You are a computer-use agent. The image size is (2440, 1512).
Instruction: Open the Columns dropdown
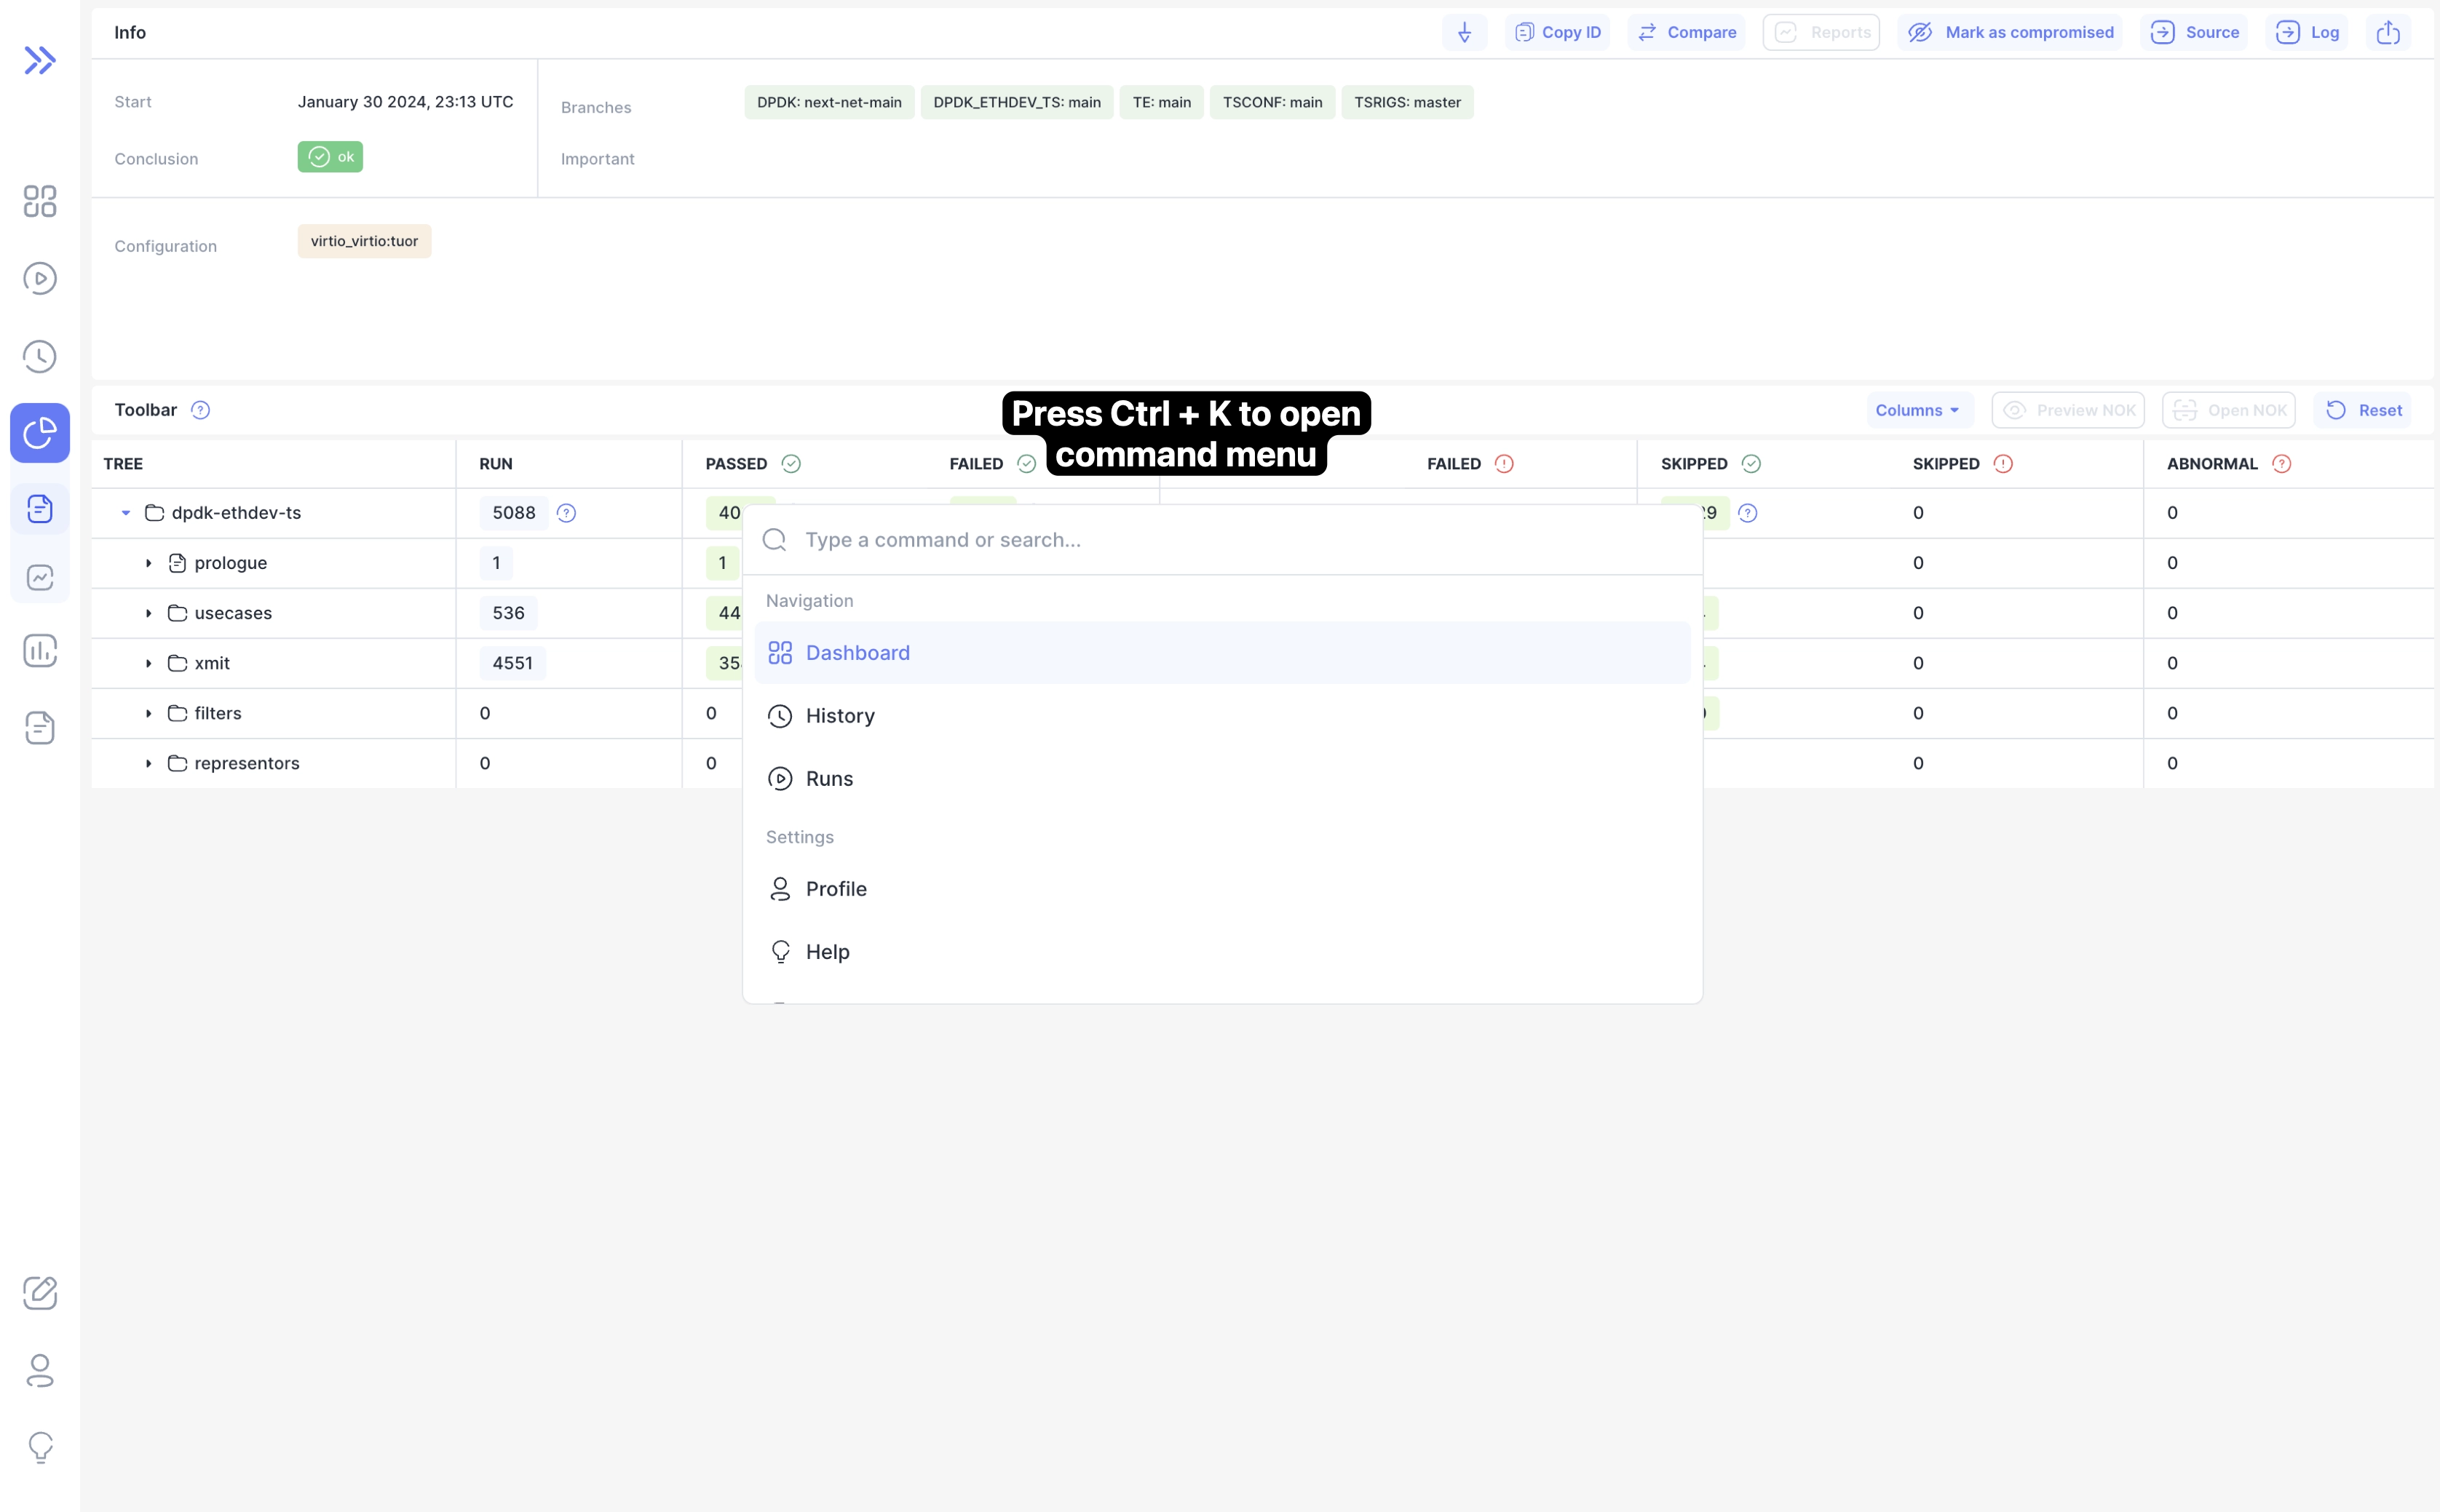click(1918, 410)
